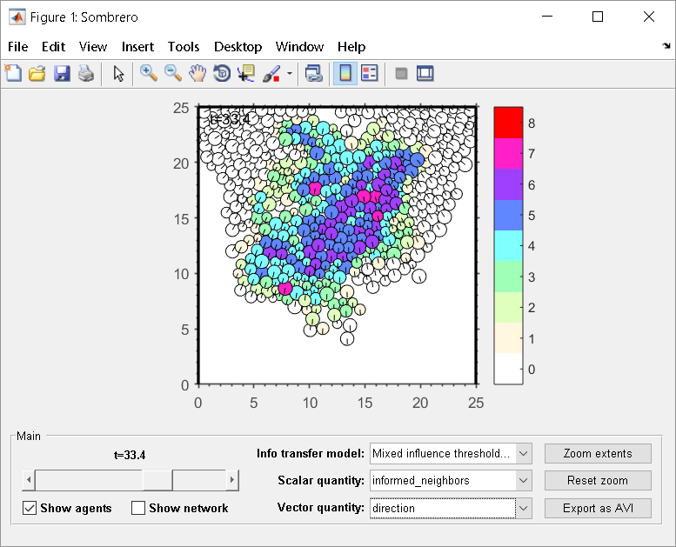Close the Sombrero figure window

point(649,17)
